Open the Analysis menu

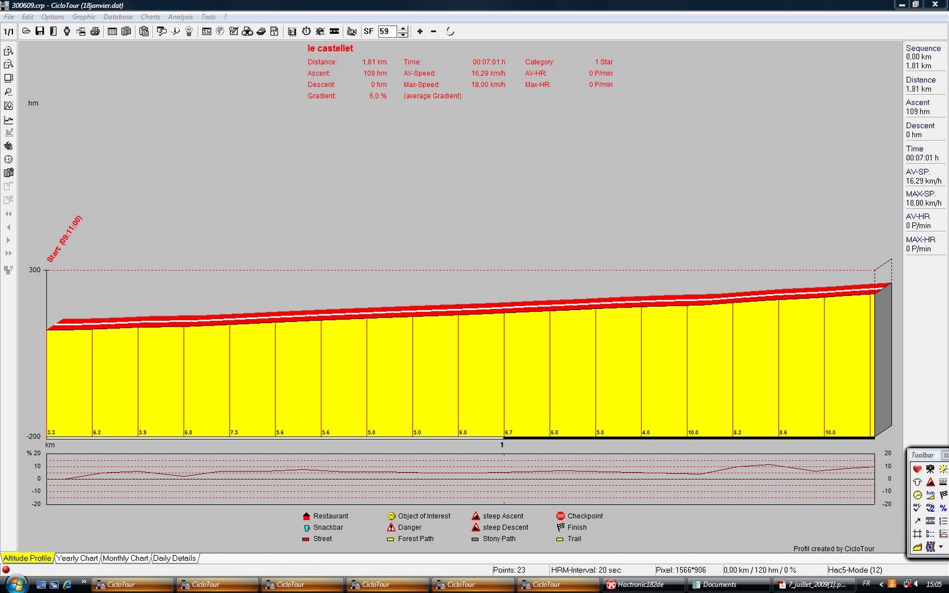pos(180,17)
